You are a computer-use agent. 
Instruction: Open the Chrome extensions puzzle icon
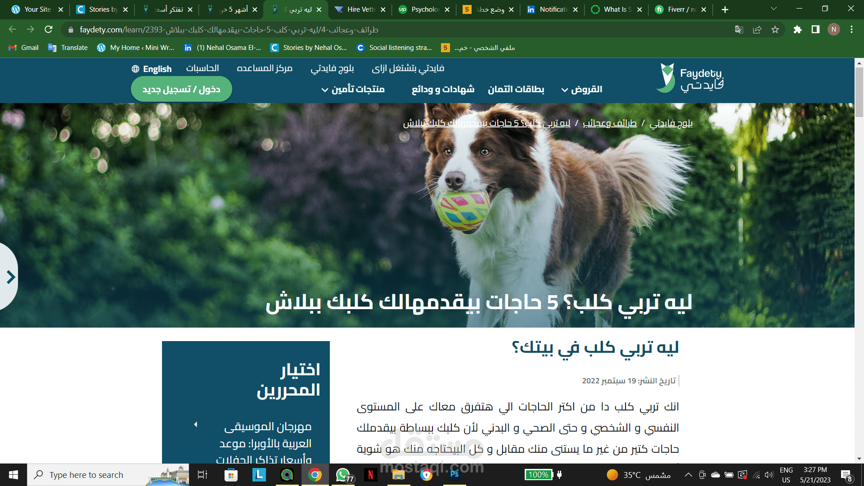[797, 30]
